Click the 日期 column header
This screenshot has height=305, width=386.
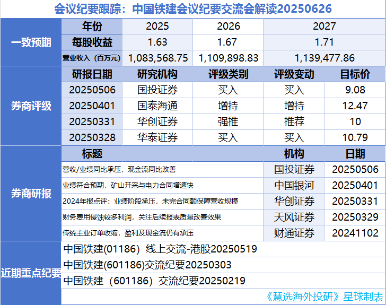pyautogui.click(x=355, y=154)
